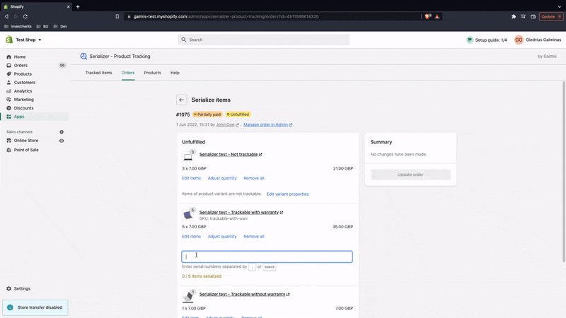This screenshot has width=566, height=318.
Task: View Online Store using the eye icon
Action: click(x=62, y=141)
